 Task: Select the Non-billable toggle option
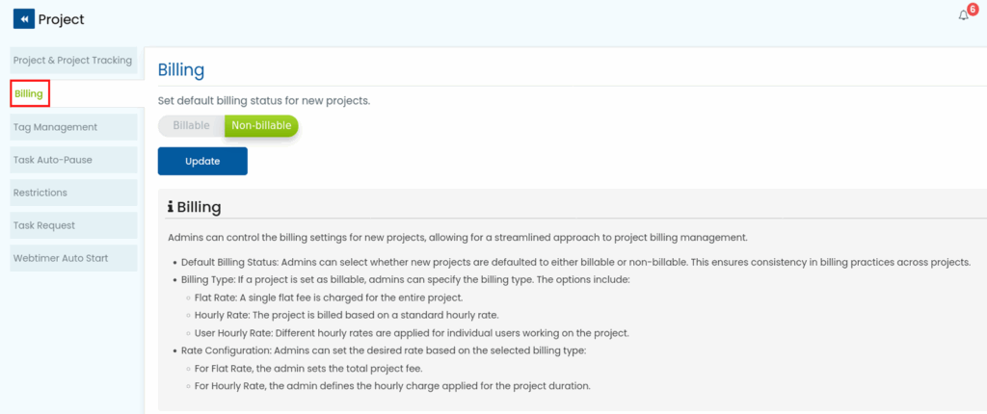pos(261,126)
